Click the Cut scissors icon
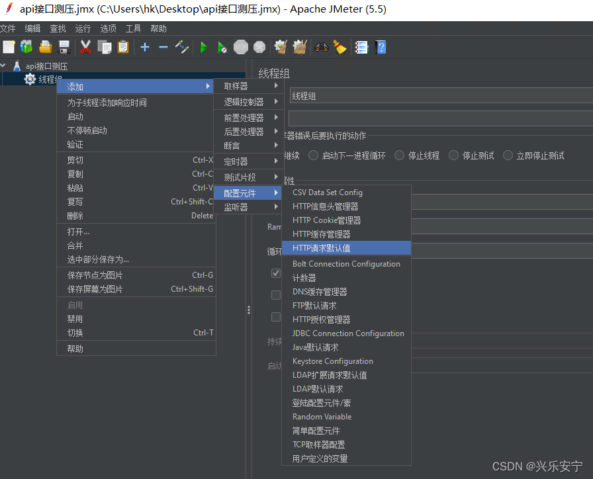593x479 pixels. click(x=85, y=47)
